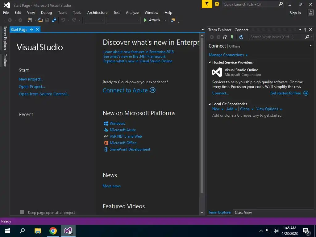Click the Visual Studio Online logo
This screenshot has height=237, width=316.
[x=217, y=72]
